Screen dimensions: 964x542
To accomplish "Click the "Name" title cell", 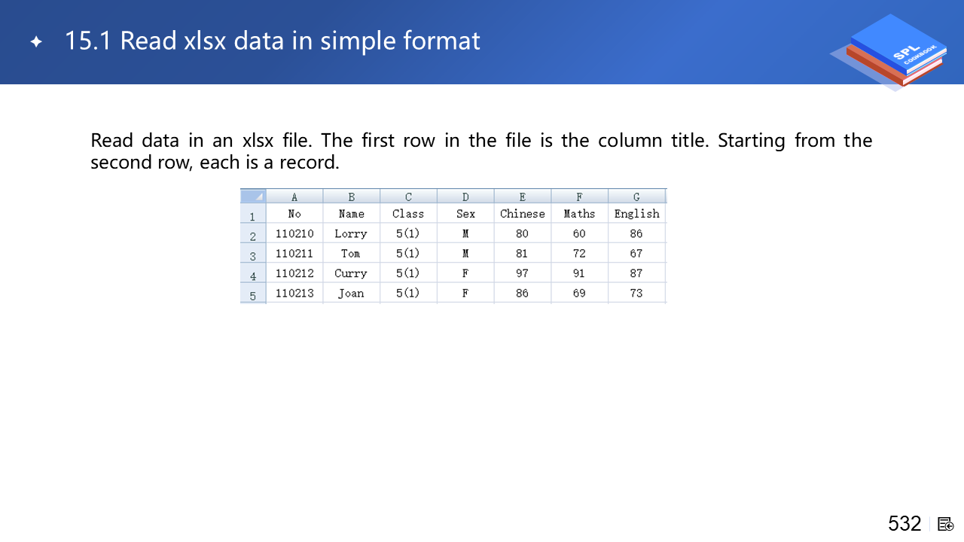I will [351, 214].
